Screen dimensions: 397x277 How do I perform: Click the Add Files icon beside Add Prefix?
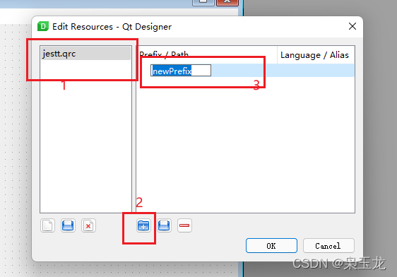tap(164, 225)
